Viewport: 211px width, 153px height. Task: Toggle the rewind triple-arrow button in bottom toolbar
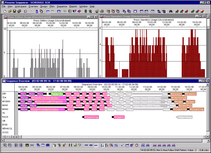point(86,145)
